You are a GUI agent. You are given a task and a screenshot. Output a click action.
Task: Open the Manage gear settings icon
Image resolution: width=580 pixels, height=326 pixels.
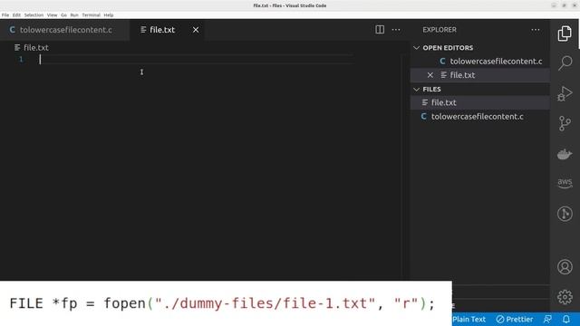coord(565,297)
